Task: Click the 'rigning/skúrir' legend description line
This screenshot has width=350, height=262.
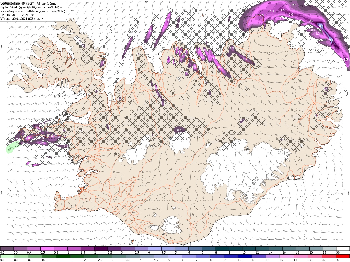Action: click(32, 7)
